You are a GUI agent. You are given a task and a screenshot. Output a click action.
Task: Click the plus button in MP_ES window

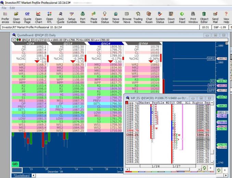tap(210, 168)
